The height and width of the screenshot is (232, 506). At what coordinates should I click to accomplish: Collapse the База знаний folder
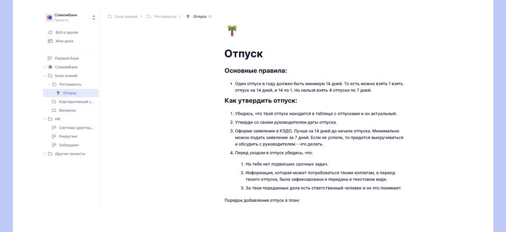(45, 75)
